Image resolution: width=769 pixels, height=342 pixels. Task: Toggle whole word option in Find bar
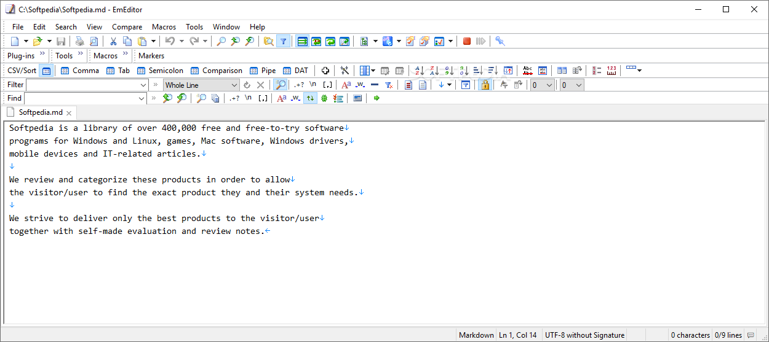(296, 98)
